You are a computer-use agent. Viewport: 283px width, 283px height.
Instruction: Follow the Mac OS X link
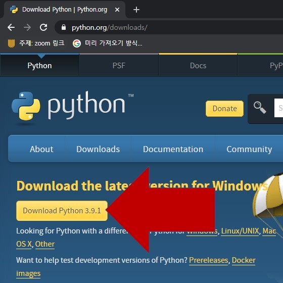point(269,231)
